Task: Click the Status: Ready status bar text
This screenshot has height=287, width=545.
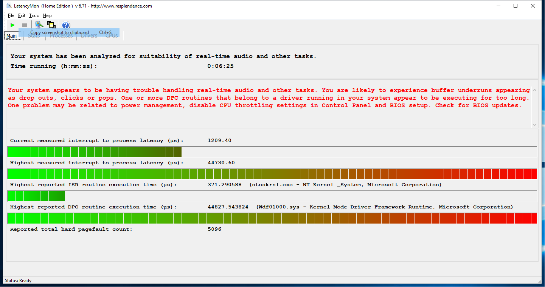Action: pyautogui.click(x=18, y=281)
